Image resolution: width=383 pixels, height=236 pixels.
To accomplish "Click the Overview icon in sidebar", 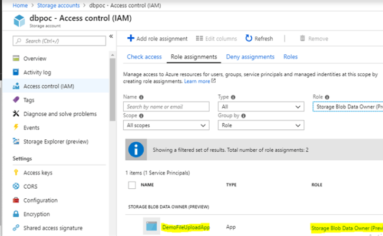I will pyautogui.click(x=16, y=58).
